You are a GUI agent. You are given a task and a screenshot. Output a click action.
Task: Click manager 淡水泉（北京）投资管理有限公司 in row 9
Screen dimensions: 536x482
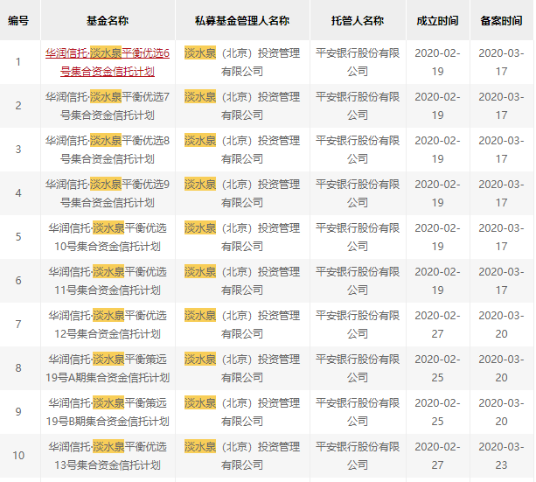pyautogui.click(x=242, y=412)
